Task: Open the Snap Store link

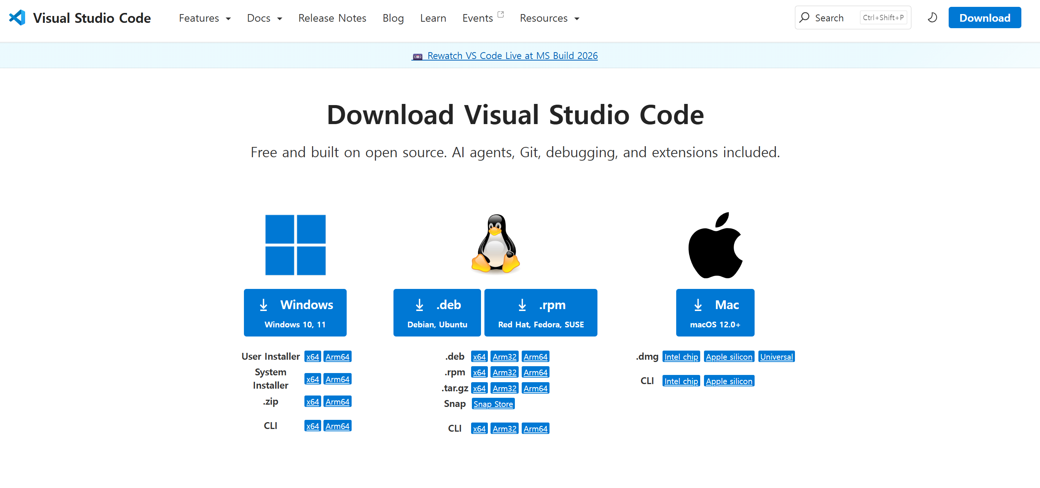Action: (x=493, y=404)
